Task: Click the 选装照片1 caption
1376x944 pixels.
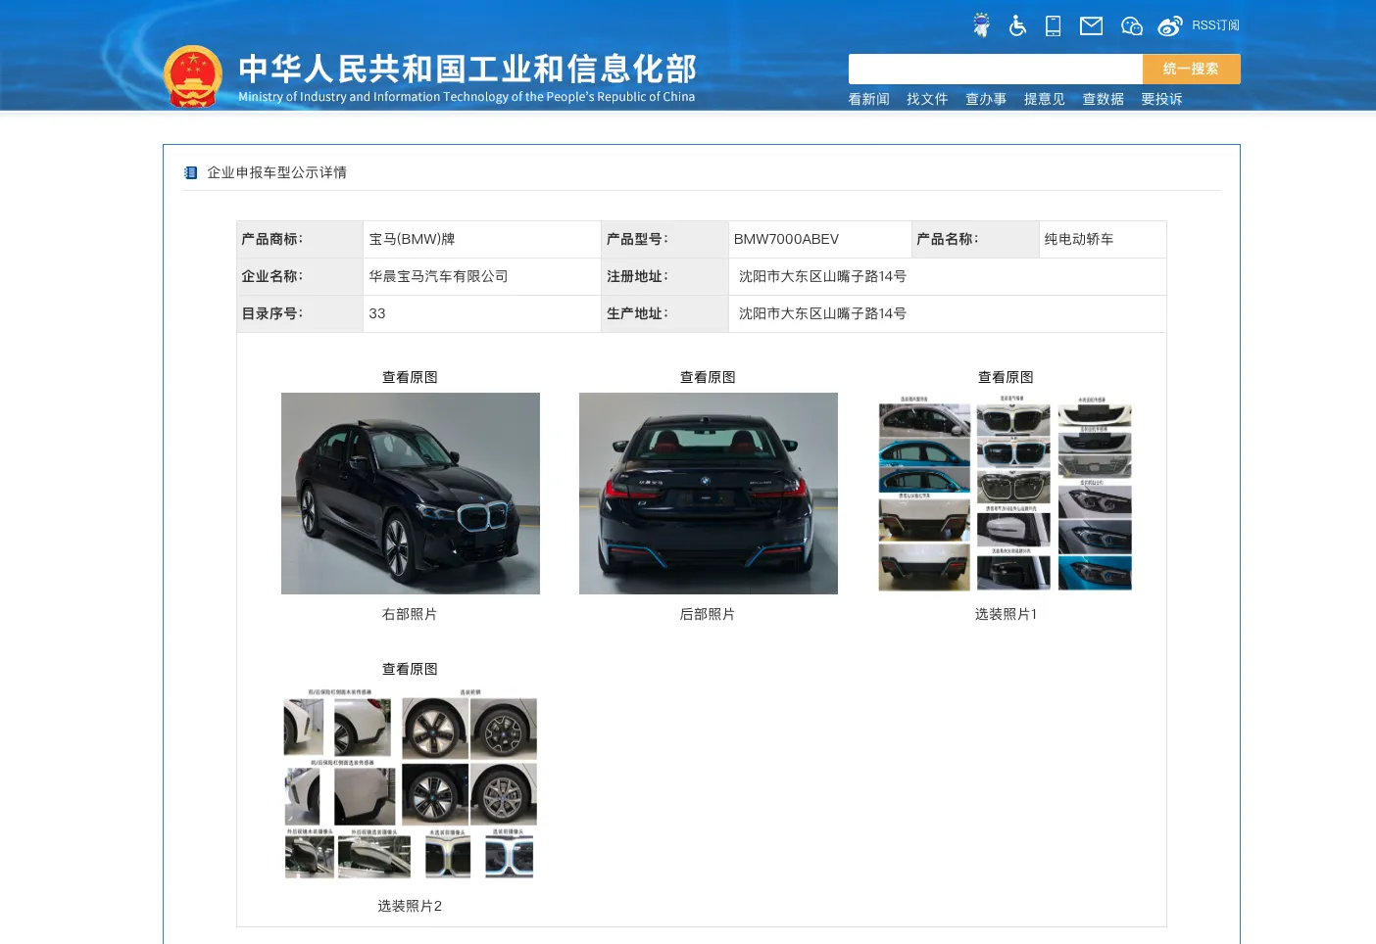Action: pos(1006,614)
